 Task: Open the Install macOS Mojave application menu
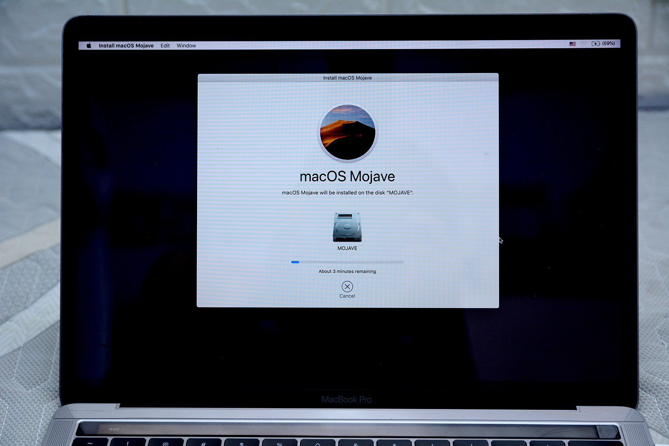click(126, 45)
